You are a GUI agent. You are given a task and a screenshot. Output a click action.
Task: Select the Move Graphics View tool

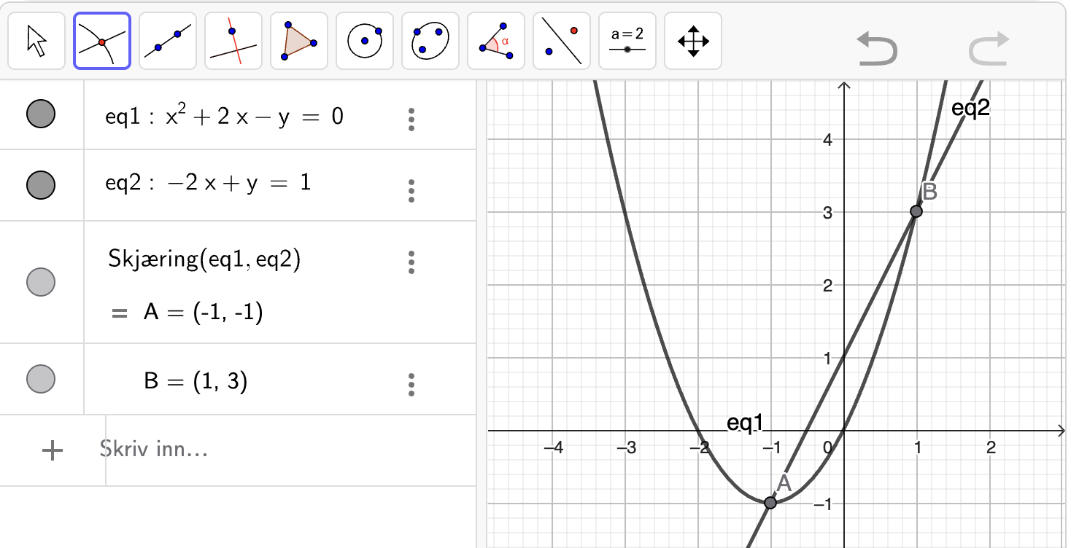coord(693,41)
